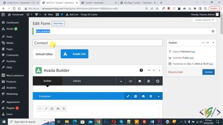
Task: Dismiss the Post updated notice
Action: click(213, 31)
